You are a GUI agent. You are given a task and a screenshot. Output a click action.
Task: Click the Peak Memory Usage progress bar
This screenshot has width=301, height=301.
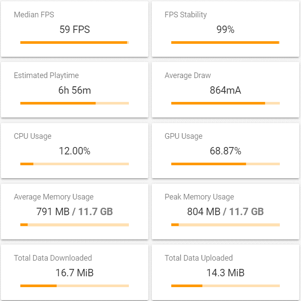click(x=225, y=225)
